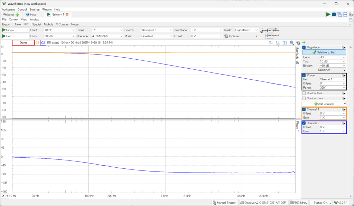Image resolution: width=354 pixels, height=206 pixels.
Task: Switch to the Nyquist view
Action: [36, 24]
